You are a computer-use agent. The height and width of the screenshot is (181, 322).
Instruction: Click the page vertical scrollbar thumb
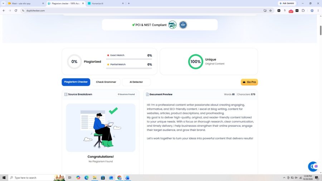pyautogui.click(x=321, y=30)
